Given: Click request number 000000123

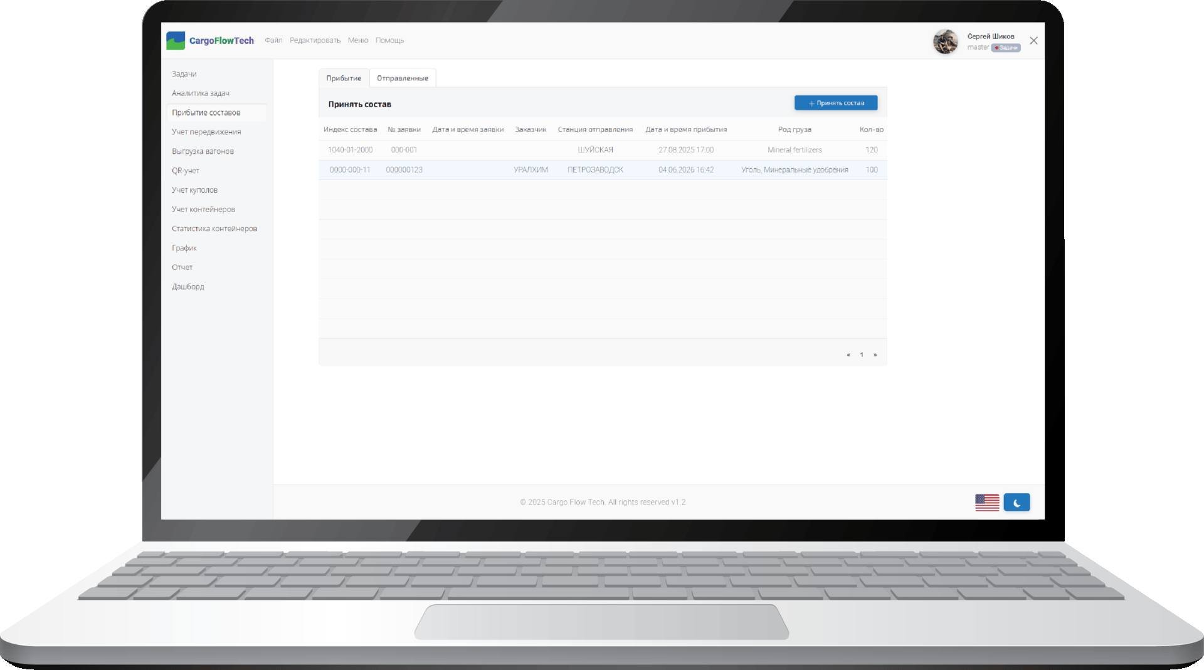Looking at the screenshot, I should (x=404, y=170).
